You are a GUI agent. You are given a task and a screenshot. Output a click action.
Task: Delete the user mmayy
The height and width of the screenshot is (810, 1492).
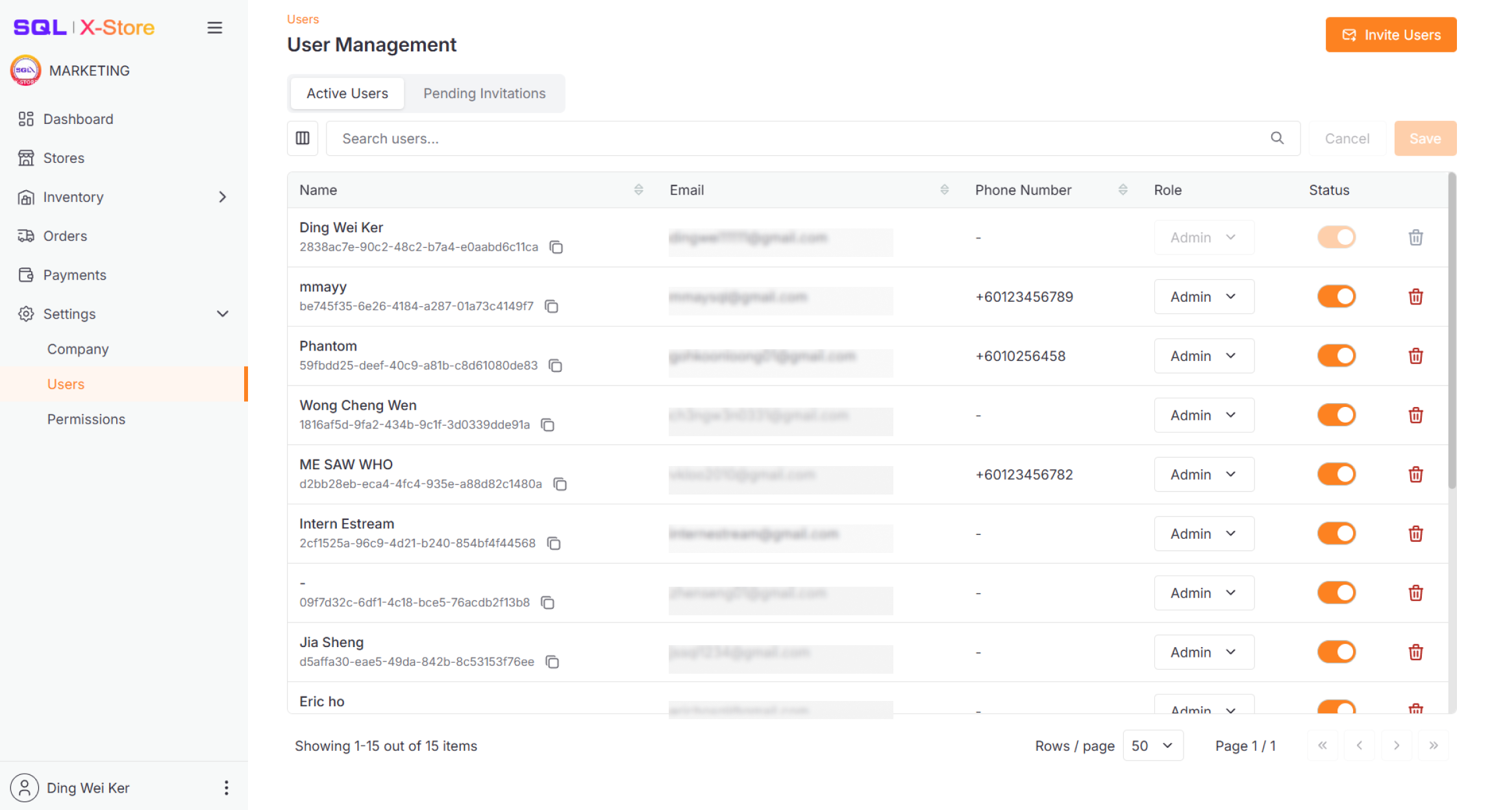pyautogui.click(x=1416, y=297)
